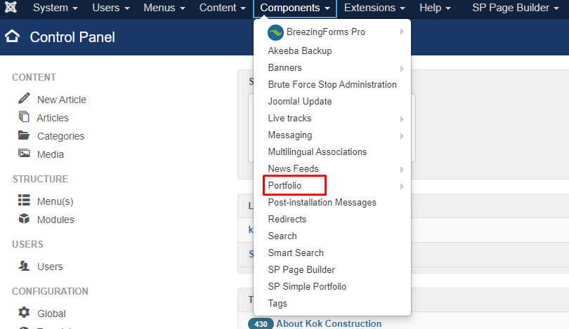Viewport: 569px width, 329px height.
Task: Open the Content dropdown menu
Action: point(223,8)
